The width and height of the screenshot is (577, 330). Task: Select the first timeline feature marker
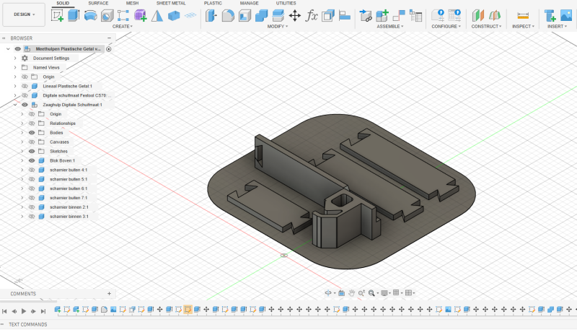[x=58, y=309]
